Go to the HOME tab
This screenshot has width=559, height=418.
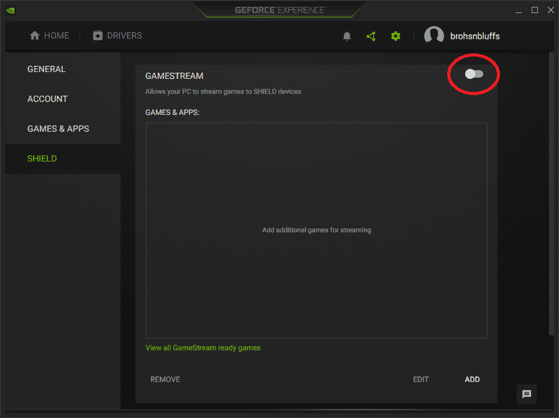(50, 35)
